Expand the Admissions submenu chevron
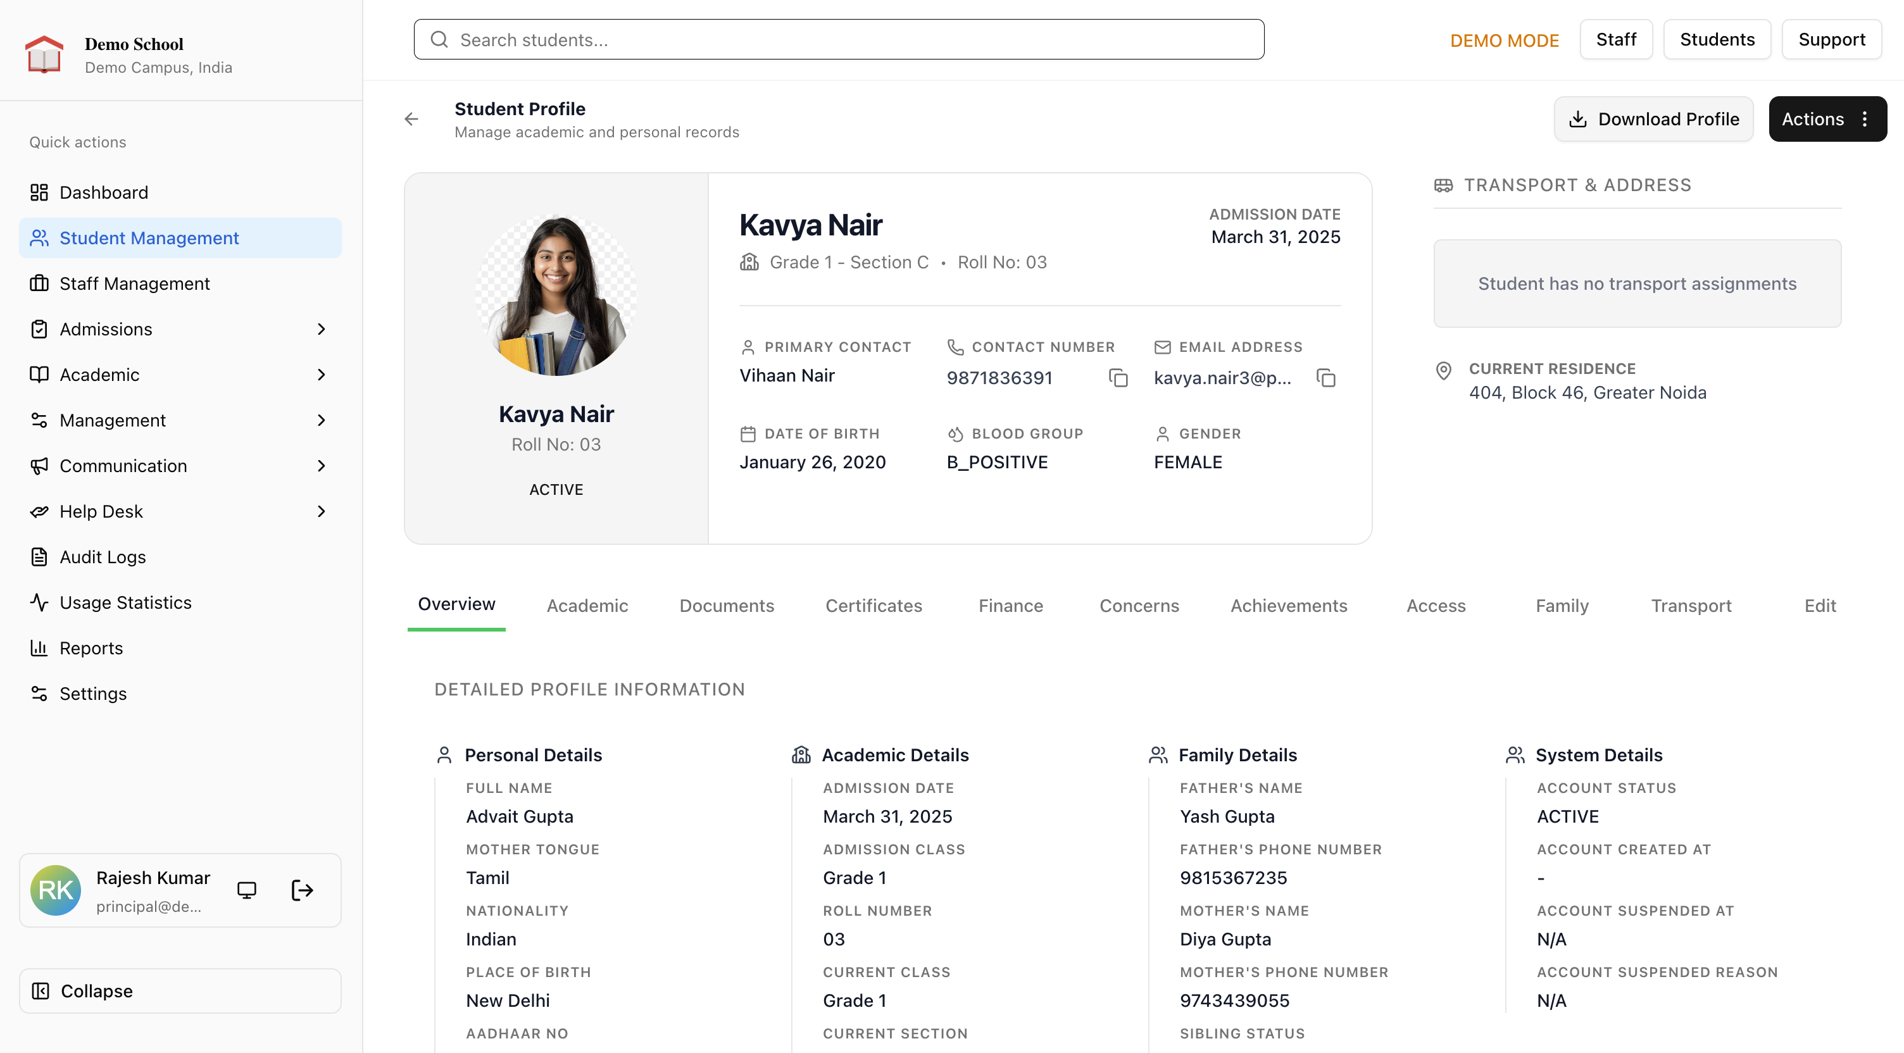This screenshot has height=1053, width=1904. click(321, 329)
